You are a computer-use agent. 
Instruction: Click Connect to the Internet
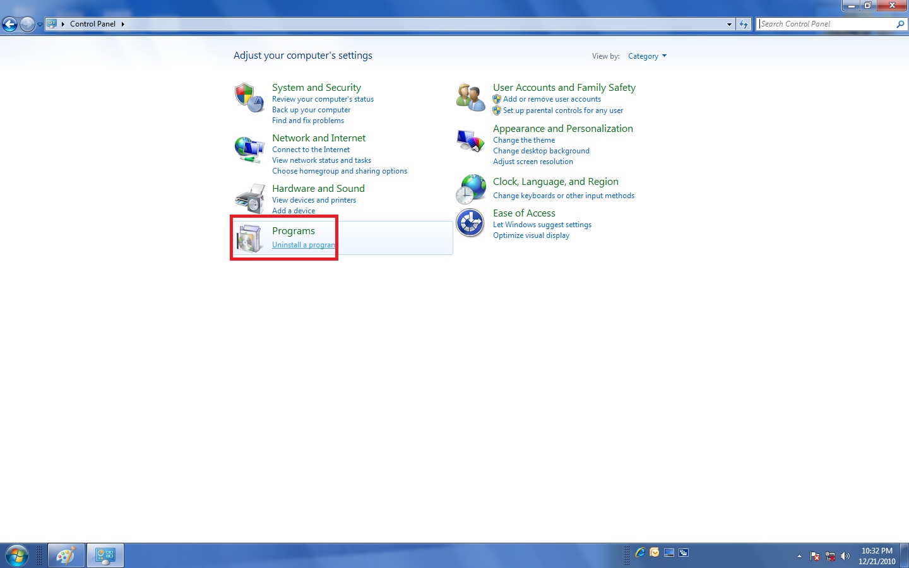311,150
